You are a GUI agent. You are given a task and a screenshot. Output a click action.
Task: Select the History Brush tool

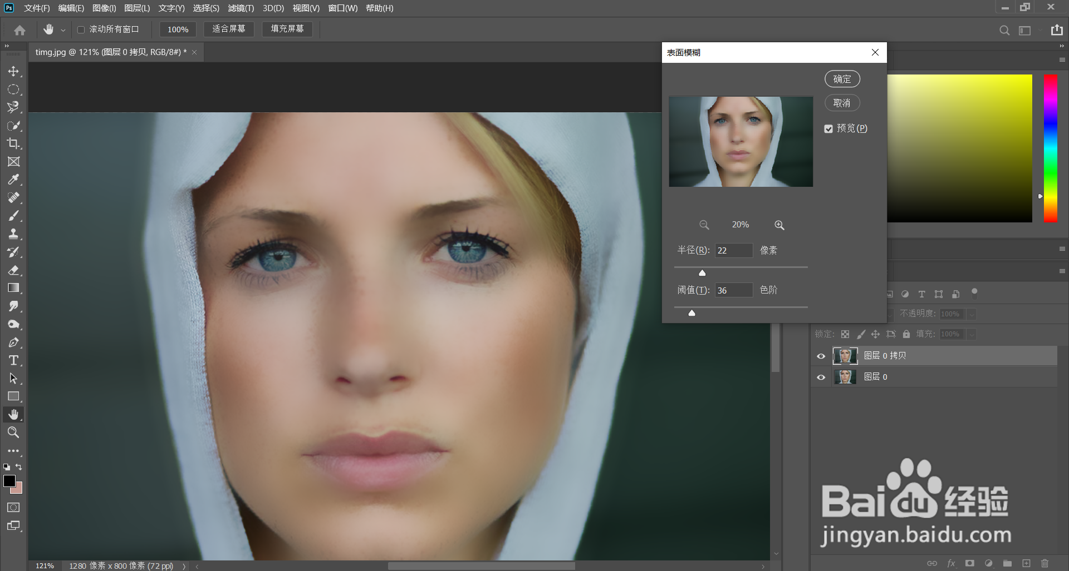(x=13, y=252)
